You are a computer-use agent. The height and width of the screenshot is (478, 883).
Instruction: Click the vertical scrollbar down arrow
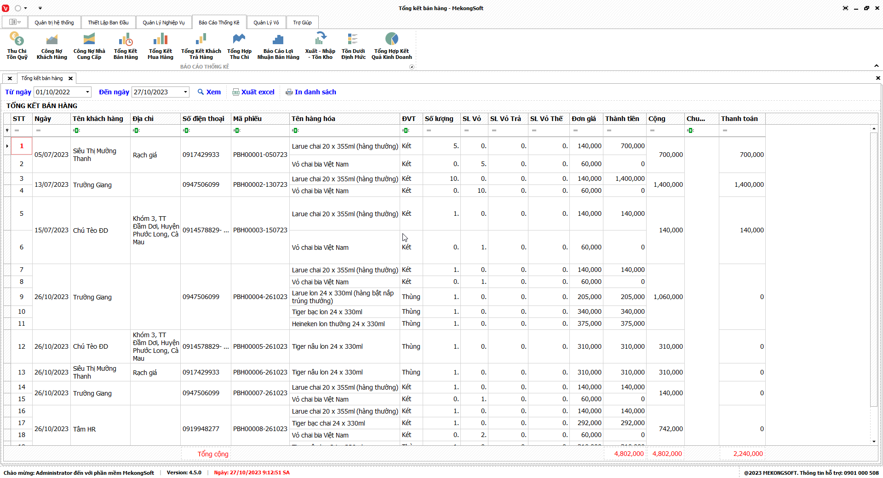pyautogui.click(x=874, y=441)
